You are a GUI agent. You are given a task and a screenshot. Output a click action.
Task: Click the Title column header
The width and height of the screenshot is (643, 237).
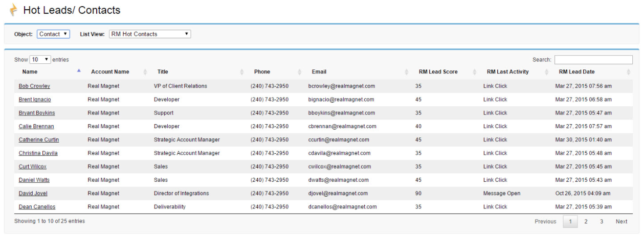tap(163, 72)
